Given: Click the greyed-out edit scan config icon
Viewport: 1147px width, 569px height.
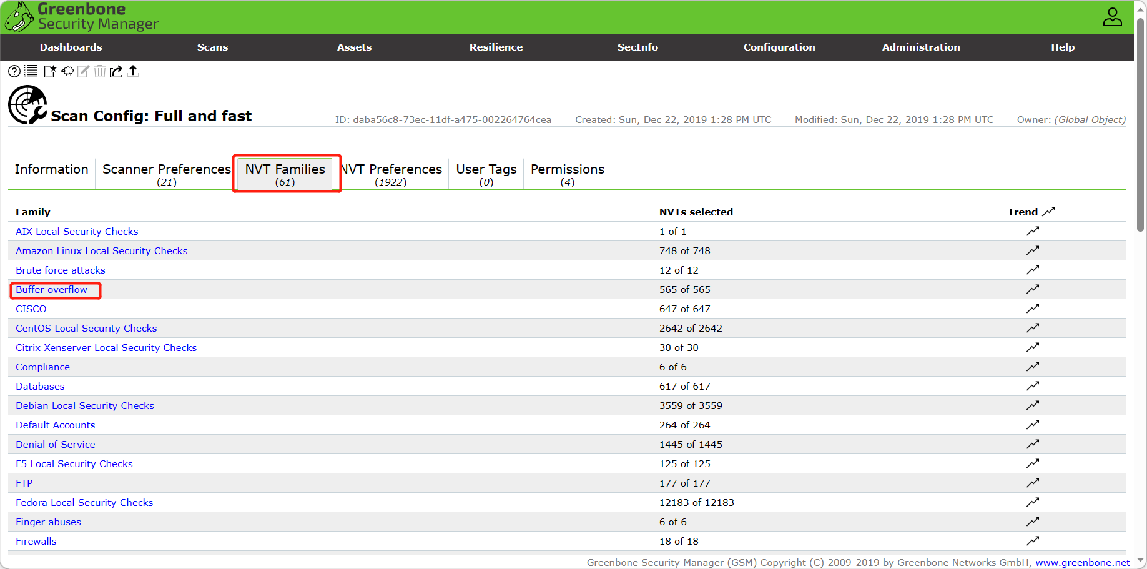Looking at the screenshot, I should pyautogui.click(x=84, y=71).
